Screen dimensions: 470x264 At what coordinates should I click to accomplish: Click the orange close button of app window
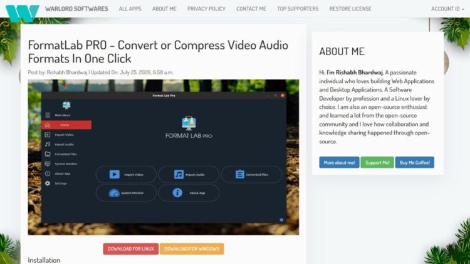(283, 96)
